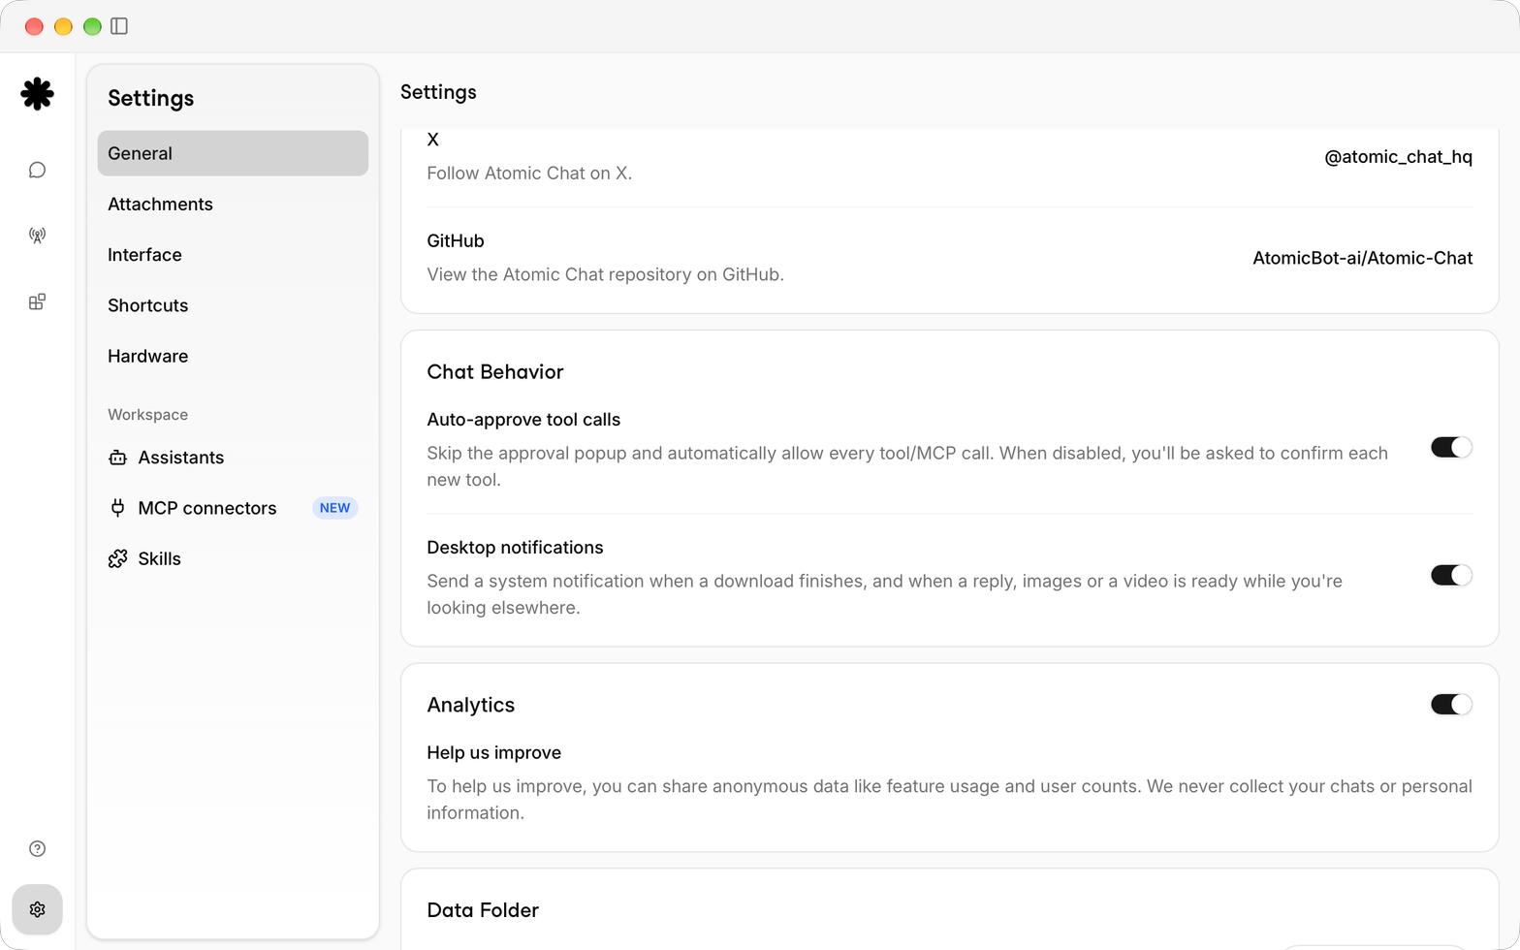Screen dimensions: 1520x950
Task: Open the chat bubble icon in the sidebar
Action: click(x=37, y=171)
